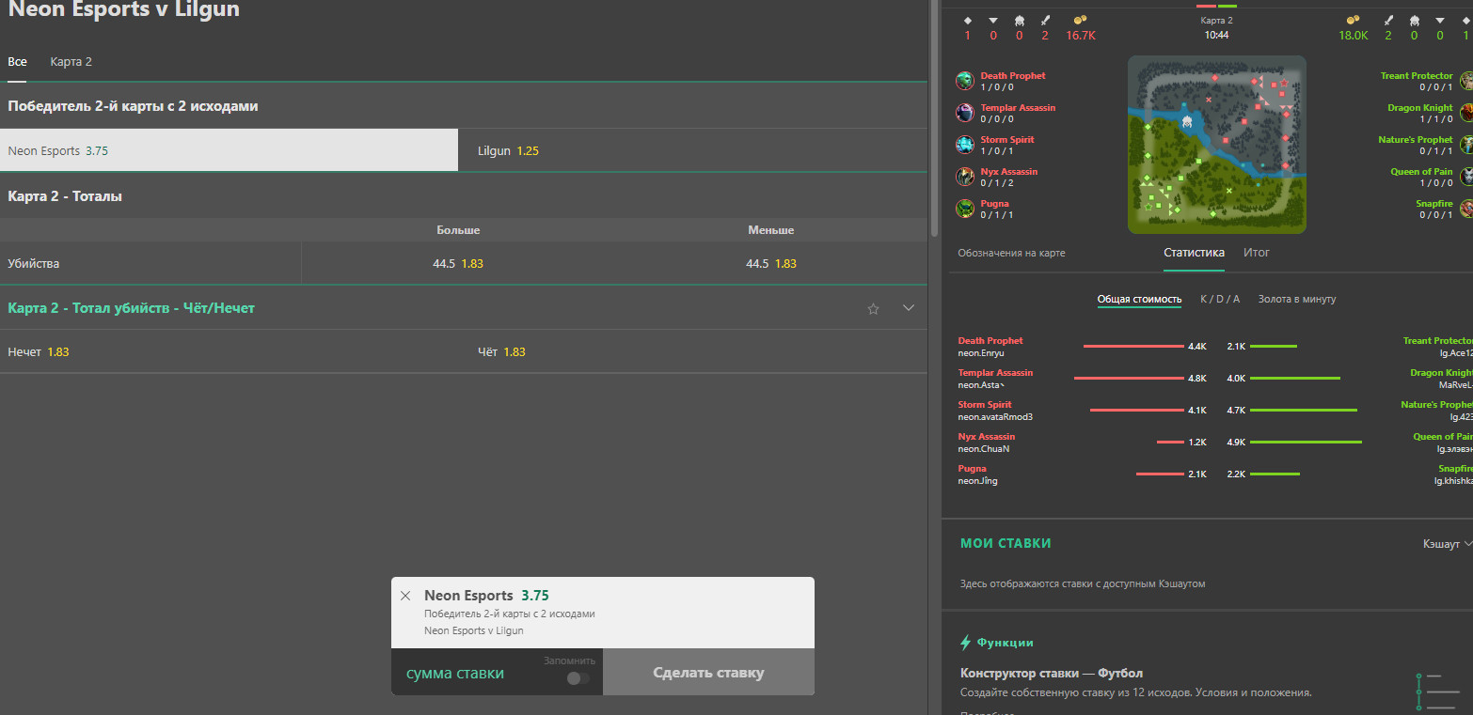Open the Кэшаут dropdown
The height and width of the screenshot is (715, 1473).
[1448, 544]
